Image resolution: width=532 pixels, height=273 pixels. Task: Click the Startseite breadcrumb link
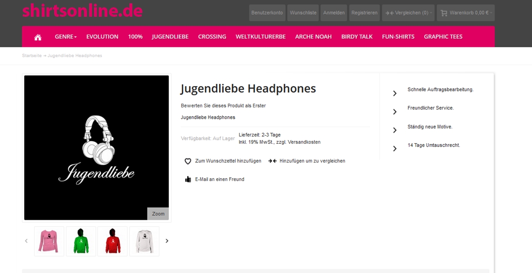(x=32, y=55)
